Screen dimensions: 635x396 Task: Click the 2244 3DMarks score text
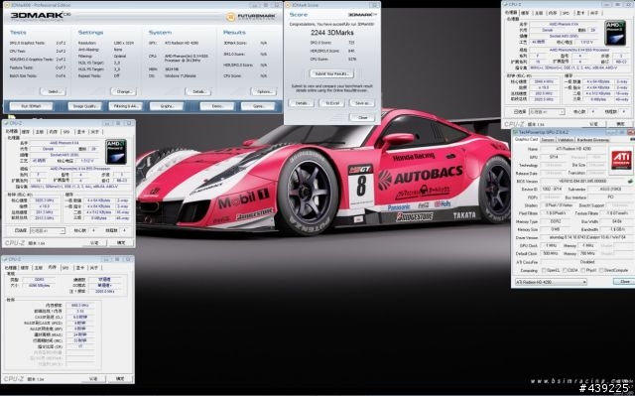pos(332,33)
